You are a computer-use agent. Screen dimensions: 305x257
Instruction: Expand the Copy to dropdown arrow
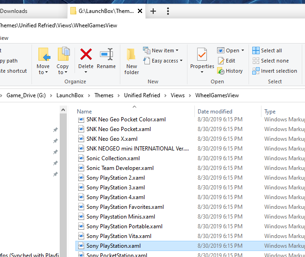tap(66, 72)
